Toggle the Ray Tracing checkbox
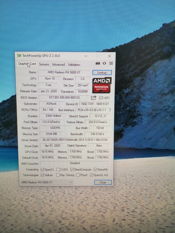 click(x=58, y=175)
